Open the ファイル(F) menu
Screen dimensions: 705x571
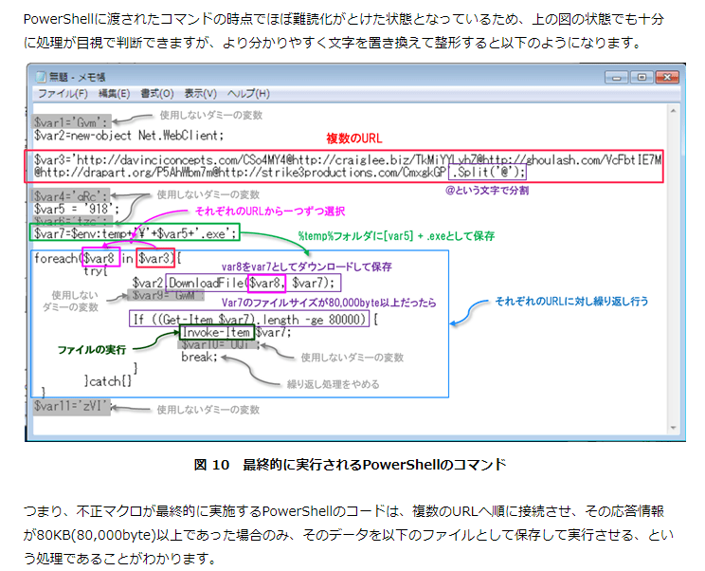[63, 94]
